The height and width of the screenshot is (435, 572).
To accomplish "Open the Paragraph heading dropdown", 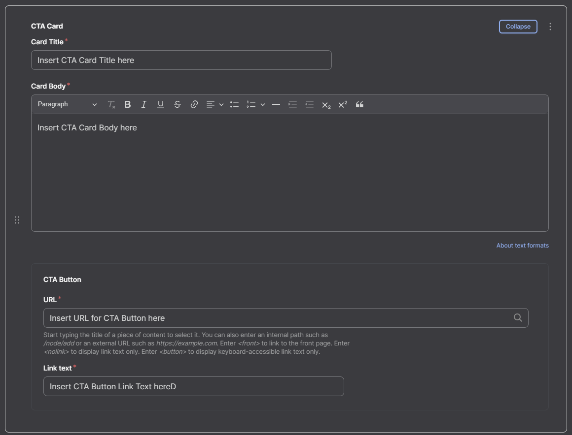I will click(x=67, y=104).
